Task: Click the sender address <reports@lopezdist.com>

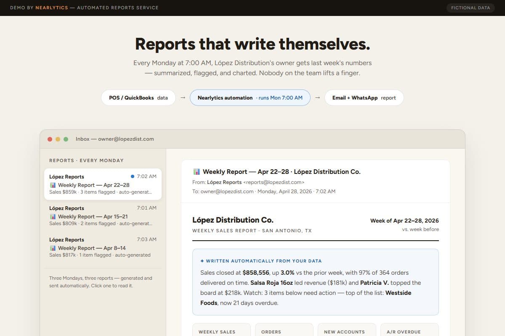Action: tap(274, 182)
